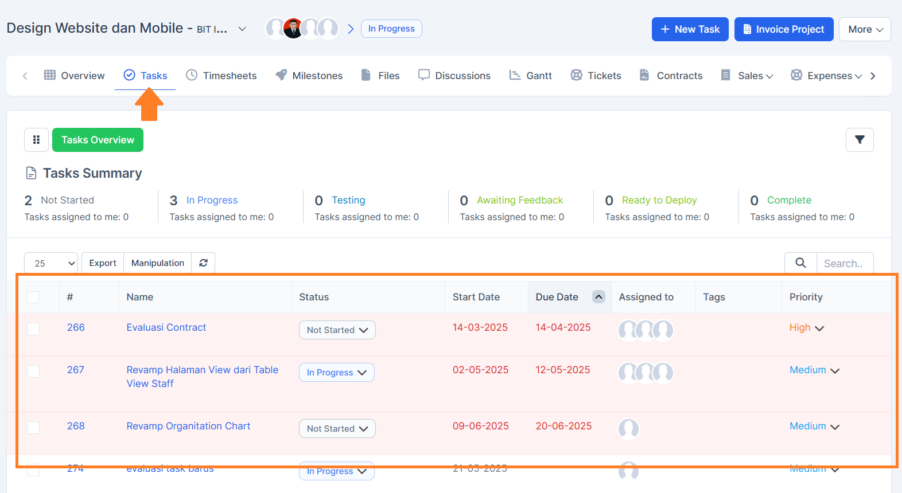Screen dimensions: 902x493
Task: Sort by Due Date arrow icon
Action: coord(598,297)
